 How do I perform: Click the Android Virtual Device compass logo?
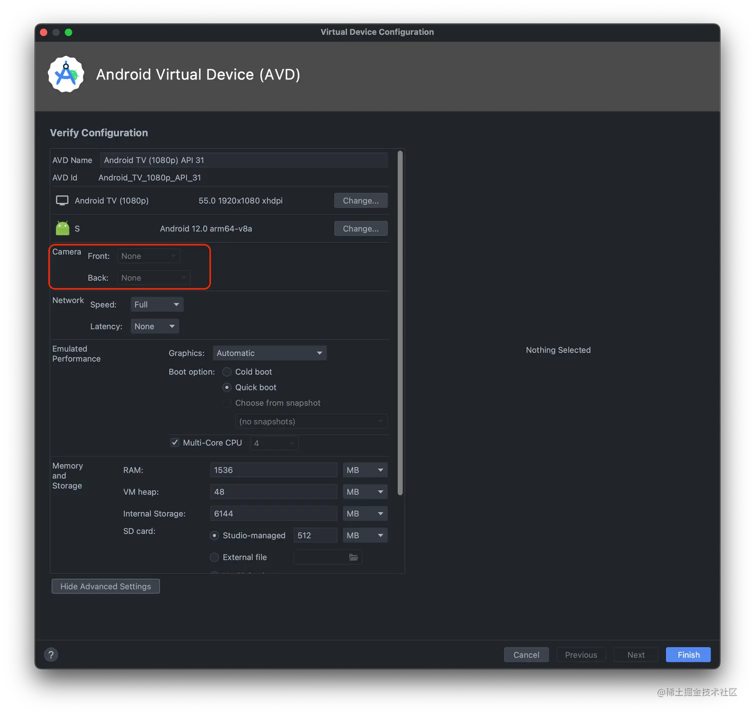pyautogui.click(x=66, y=74)
